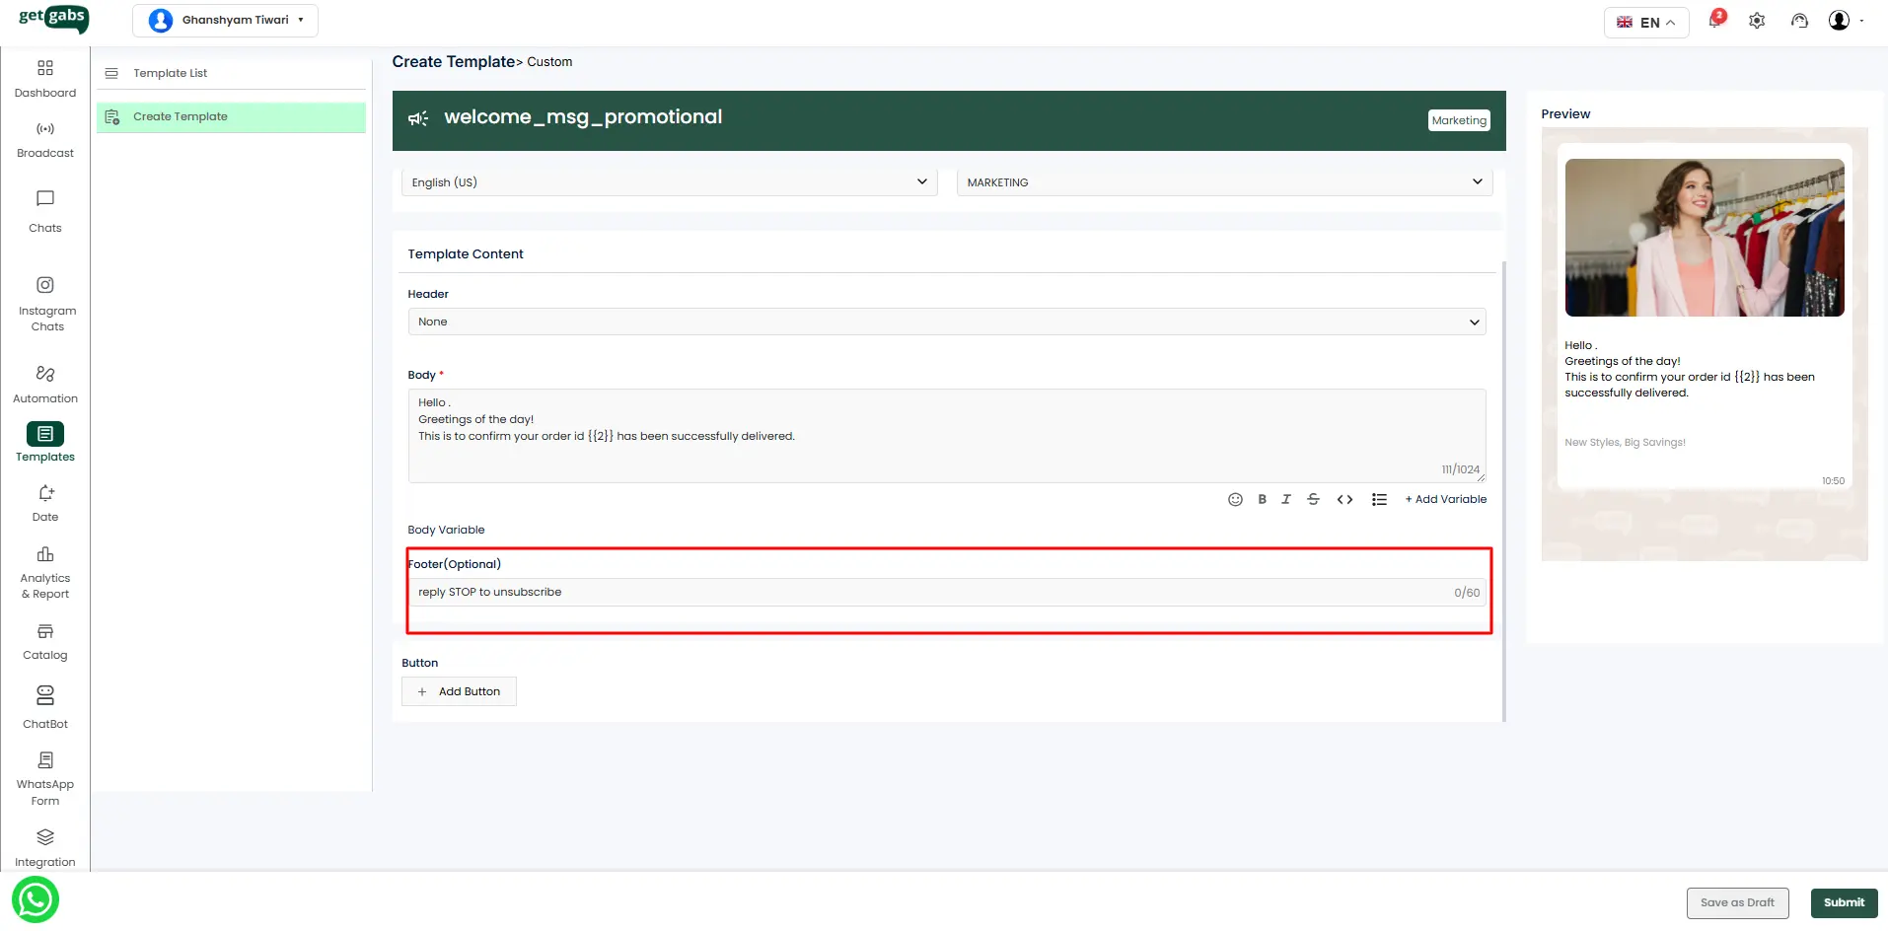
Task: Expand the English (US) language dropdown
Action: pos(669,182)
